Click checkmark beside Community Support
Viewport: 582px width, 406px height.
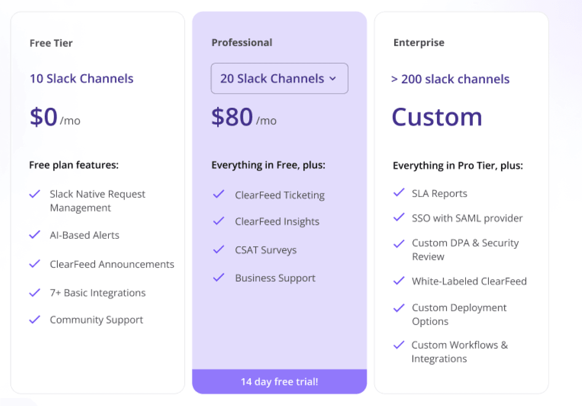[x=35, y=320]
